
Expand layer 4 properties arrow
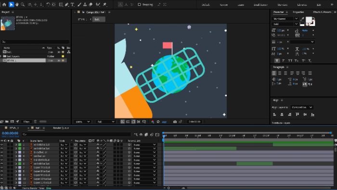coord(16,156)
